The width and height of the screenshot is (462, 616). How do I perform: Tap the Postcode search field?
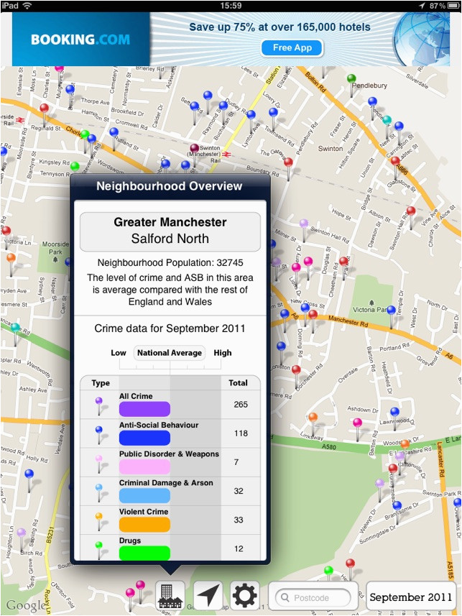pos(313,598)
